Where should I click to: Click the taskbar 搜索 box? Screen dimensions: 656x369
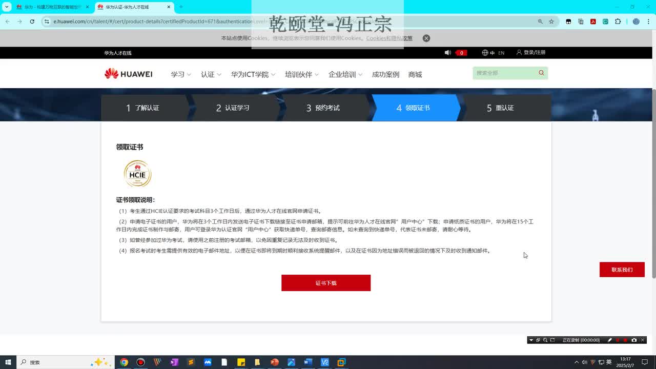point(65,362)
